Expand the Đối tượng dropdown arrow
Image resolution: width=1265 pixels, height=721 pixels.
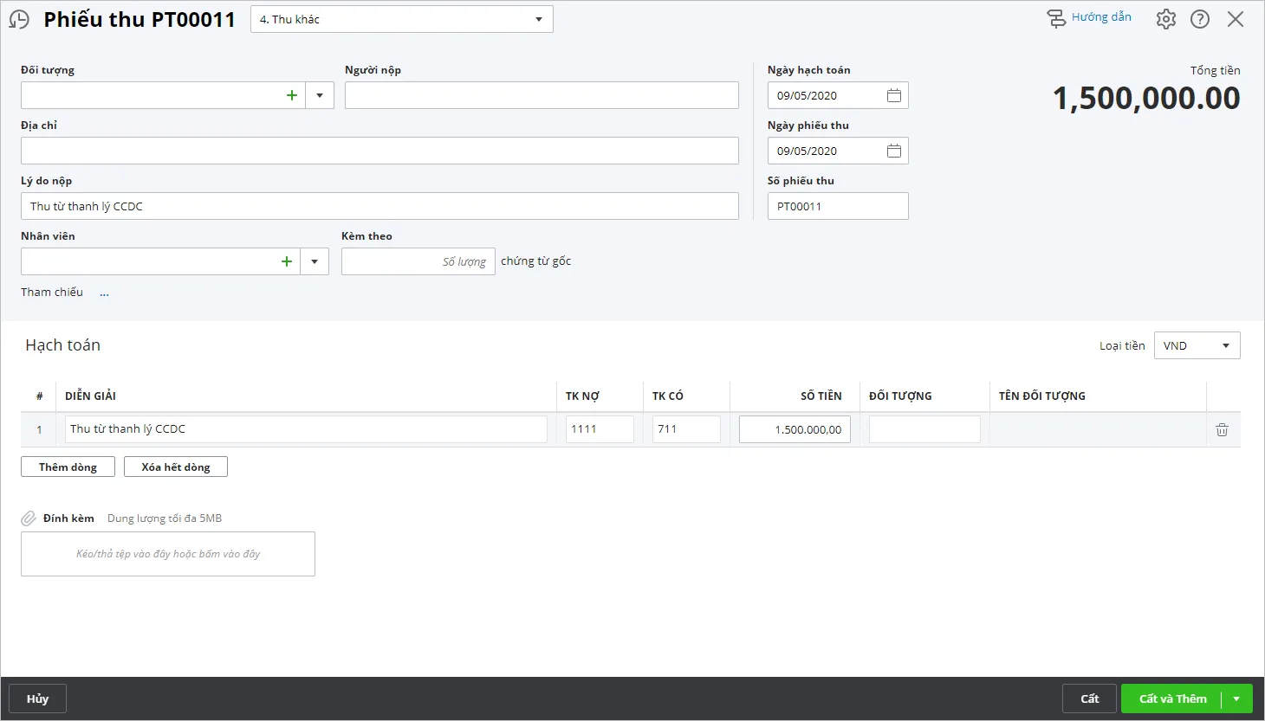(x=320, y=95)
